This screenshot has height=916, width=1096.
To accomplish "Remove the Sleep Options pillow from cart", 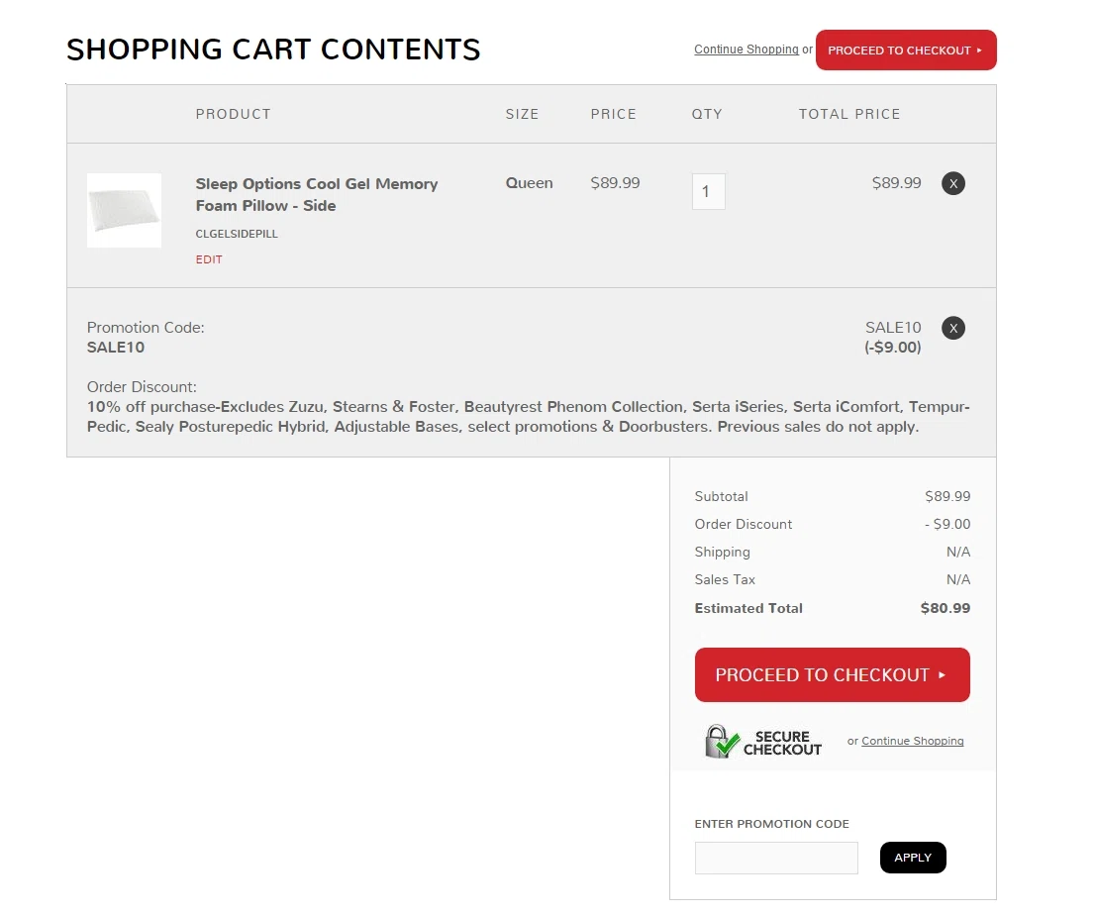I will [952, 183].
